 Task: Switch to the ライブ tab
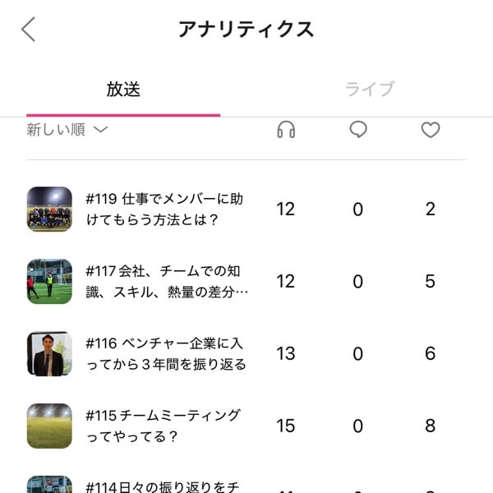tap(370, 90)
